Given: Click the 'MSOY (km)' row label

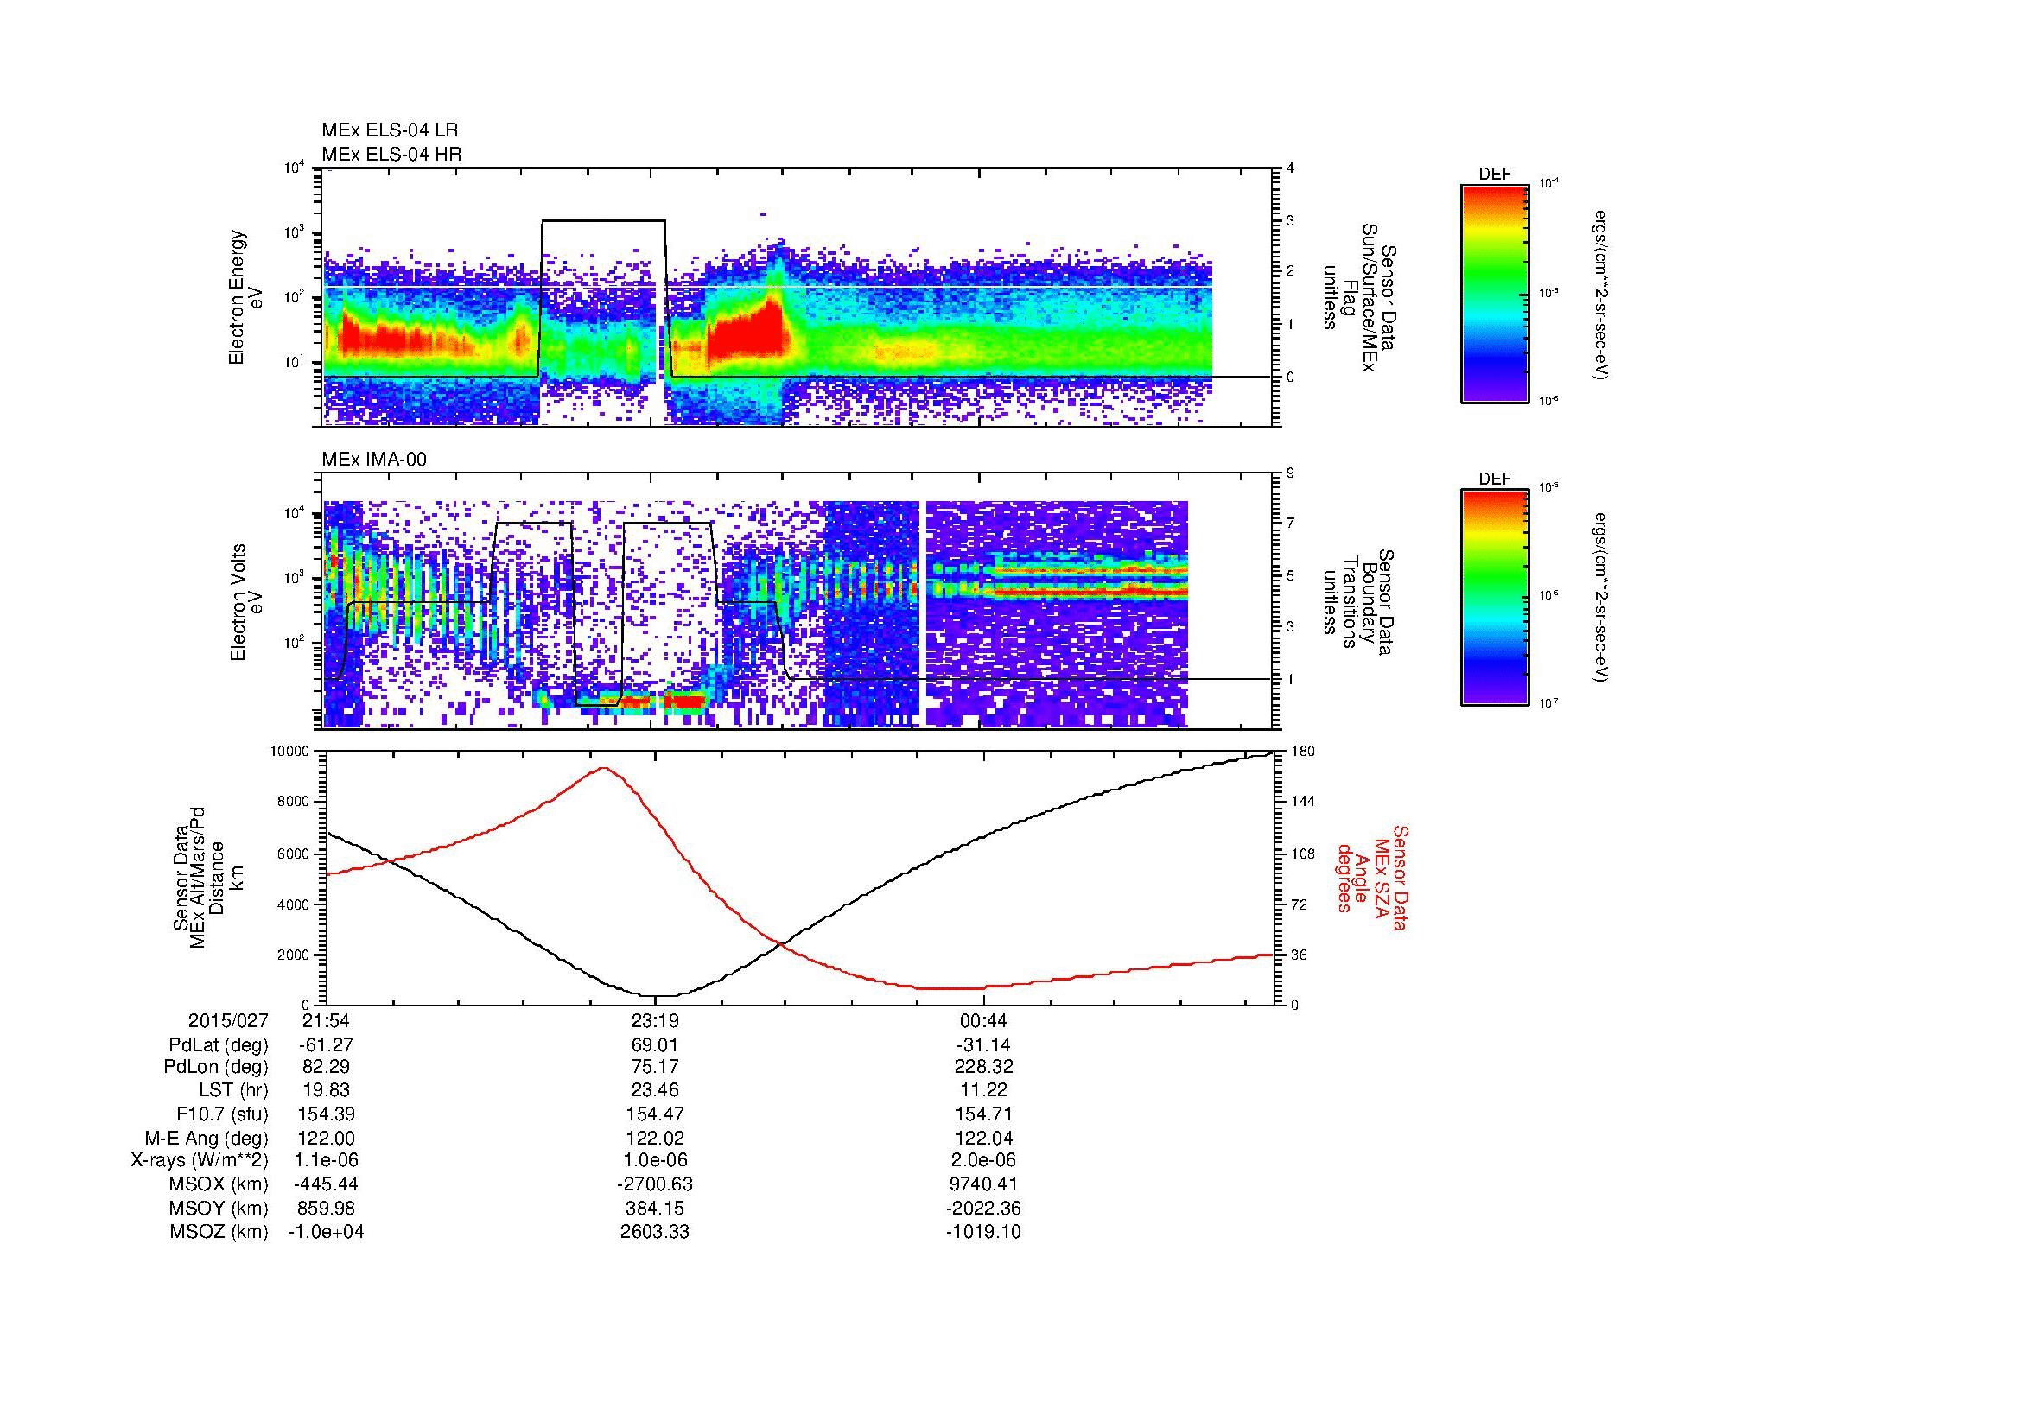Looking at the screenshot, I should 219,1208.
